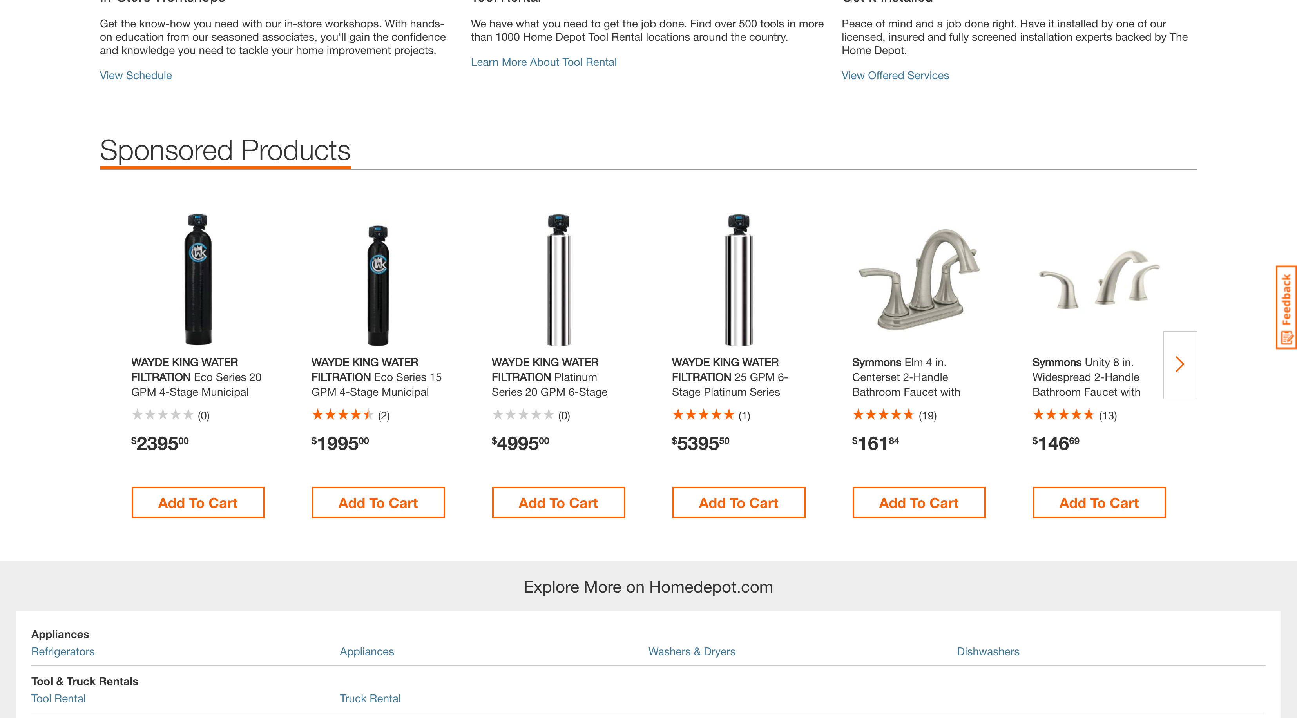
Task: Click the Eco Series 15 GPM filter image
Action: [x=378, y=285]
